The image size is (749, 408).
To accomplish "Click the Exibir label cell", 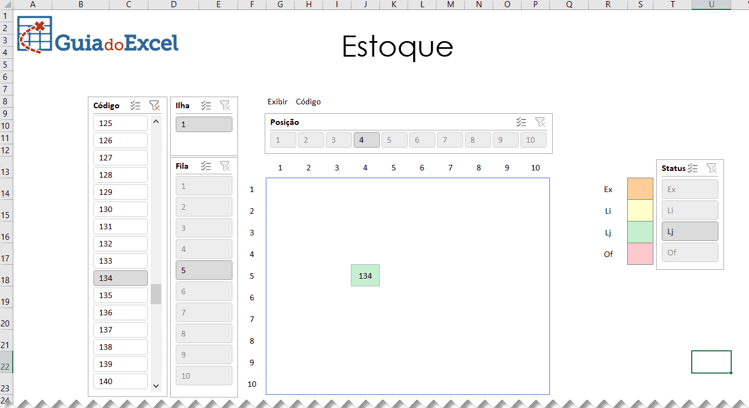I will (x=277, y=102).
